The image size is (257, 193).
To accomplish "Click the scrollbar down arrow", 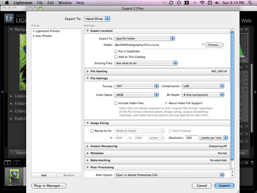I will coord(232,176).
